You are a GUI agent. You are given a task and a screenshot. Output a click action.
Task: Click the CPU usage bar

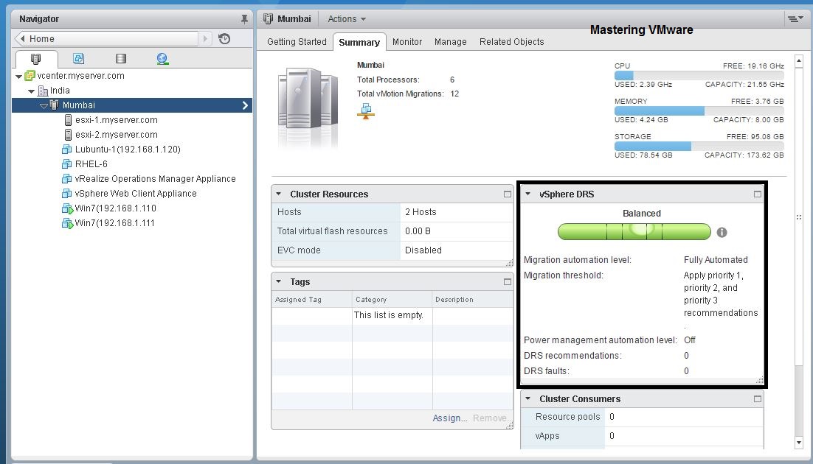(699, 75)
